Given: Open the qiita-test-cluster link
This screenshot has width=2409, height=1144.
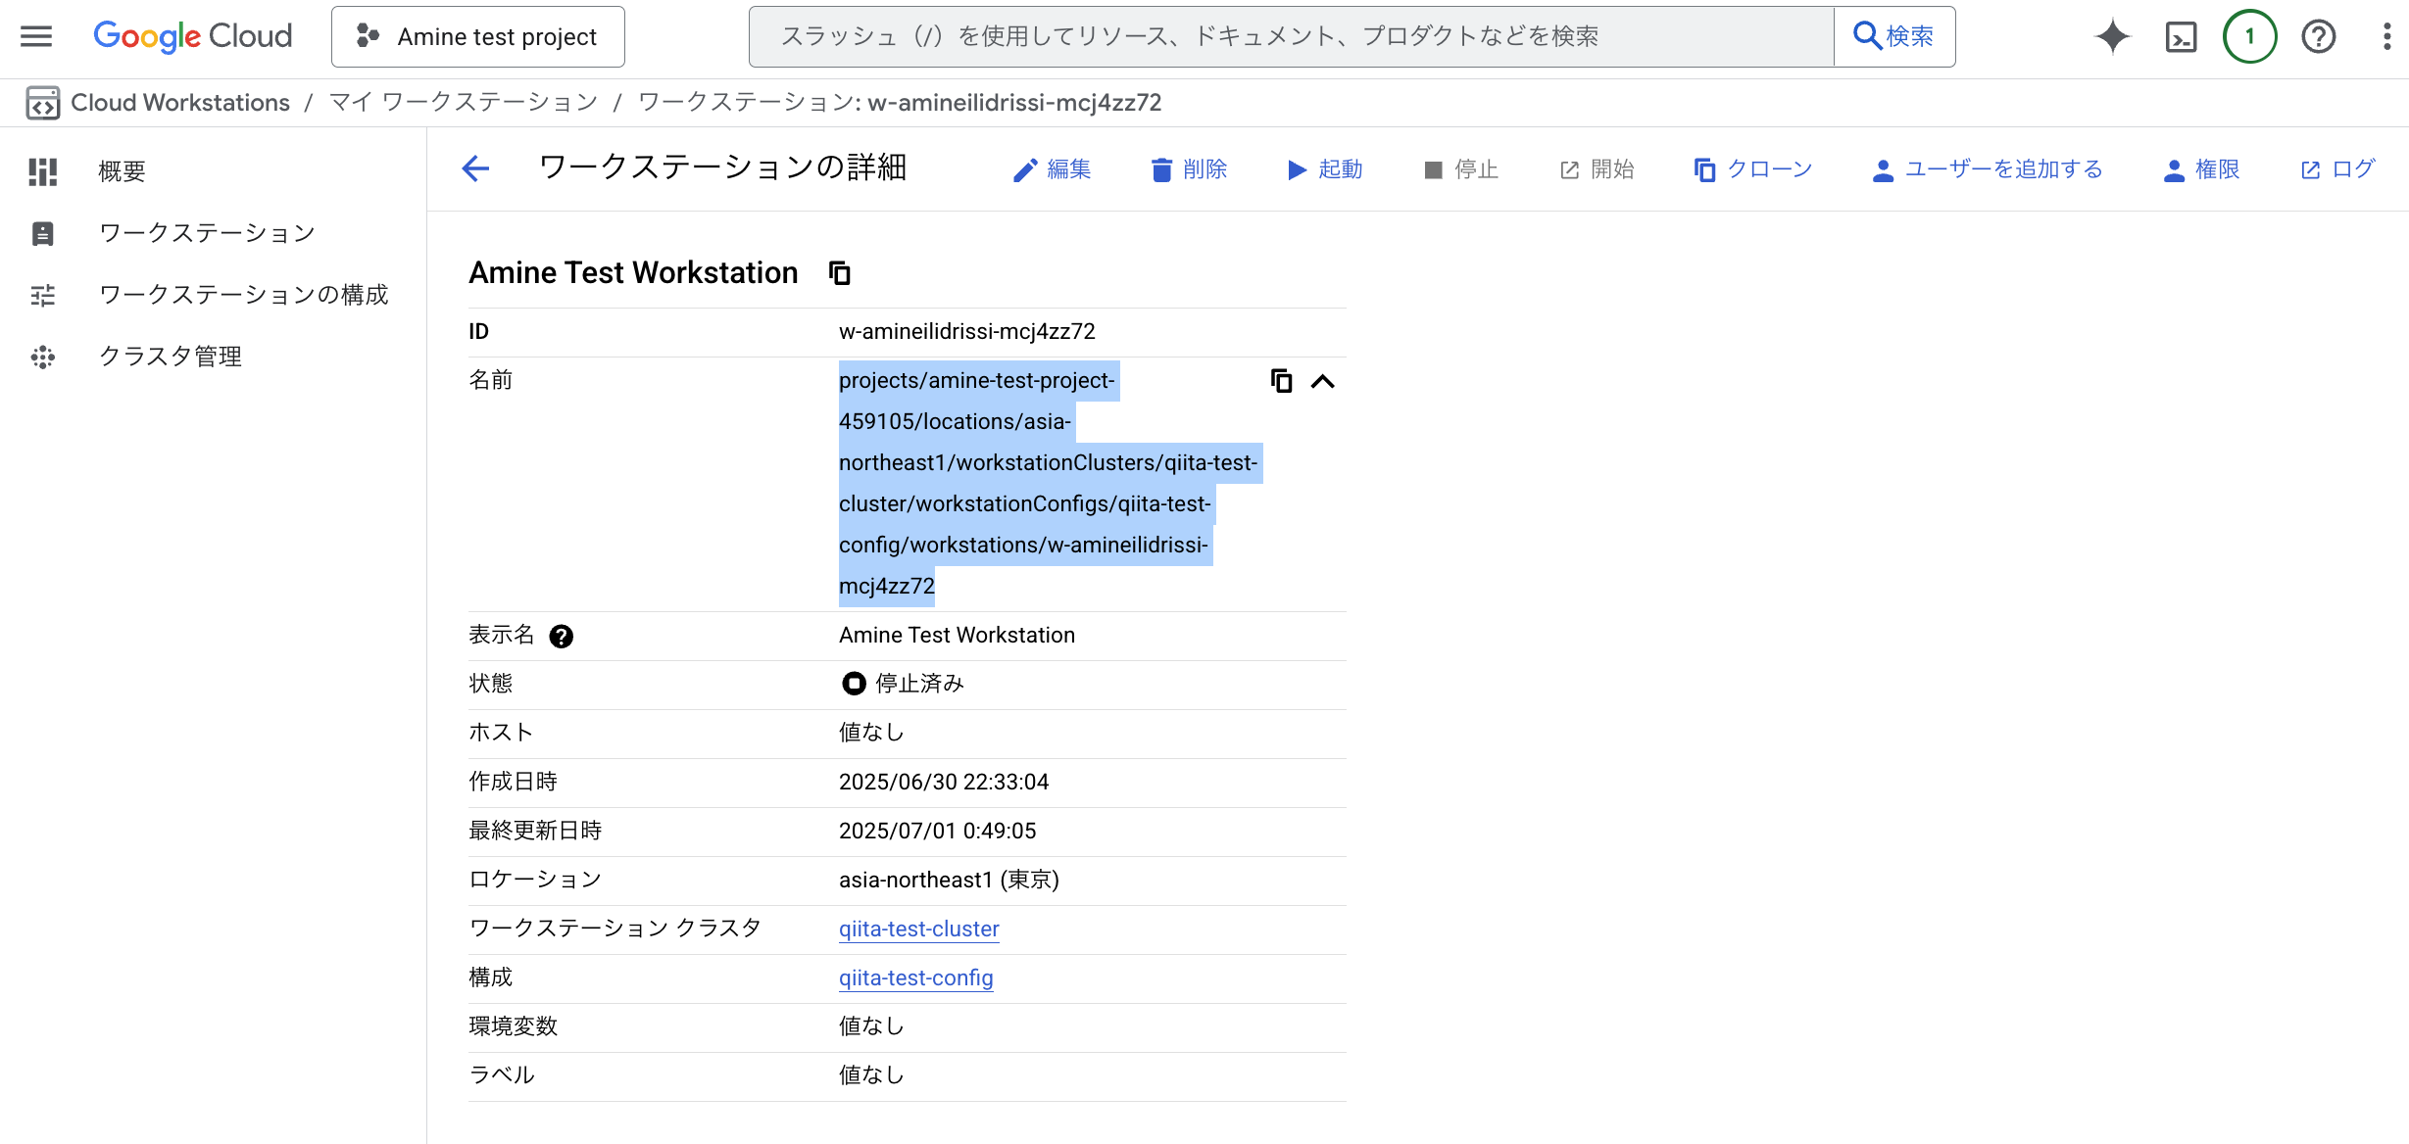Looking at the screenshot, I should tap(918, 929).
